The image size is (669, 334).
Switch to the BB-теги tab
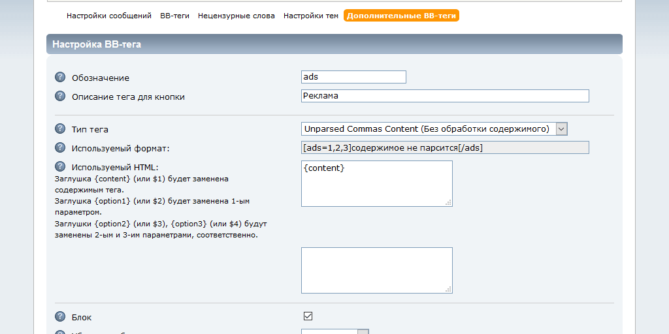coord(174,16)
